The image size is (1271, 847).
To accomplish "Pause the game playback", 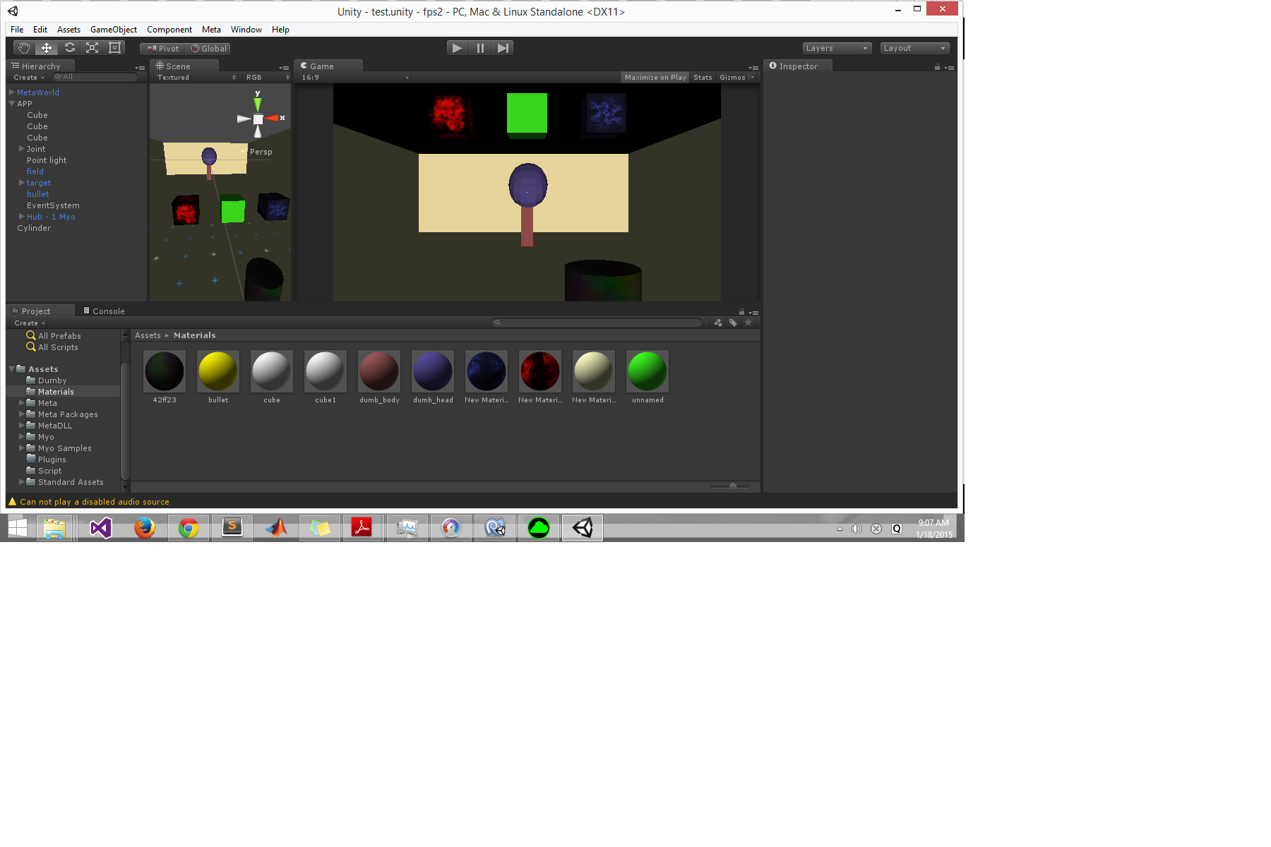I will pos(480,48).
